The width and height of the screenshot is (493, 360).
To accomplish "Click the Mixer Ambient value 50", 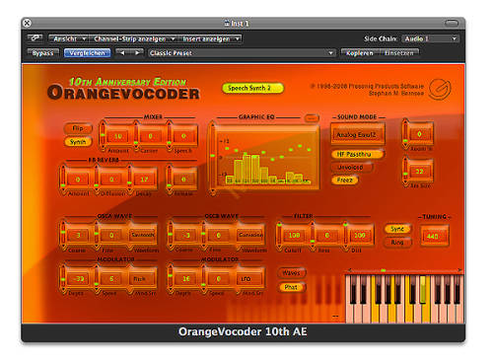I will (117, 136).
